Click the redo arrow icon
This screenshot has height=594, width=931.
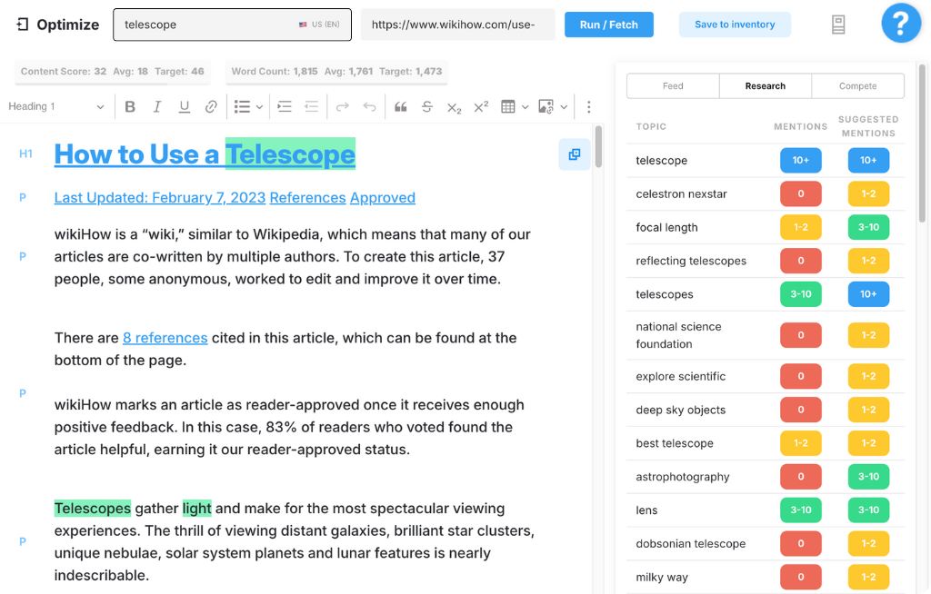click(342, 107)
